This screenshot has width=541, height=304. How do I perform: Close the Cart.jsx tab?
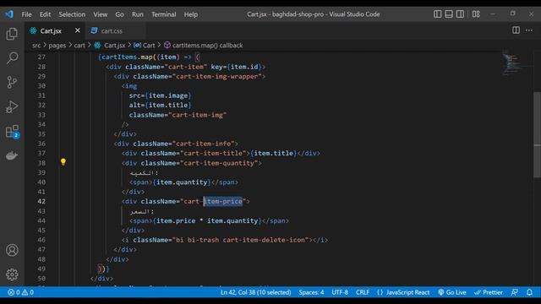tap(78, 30)
